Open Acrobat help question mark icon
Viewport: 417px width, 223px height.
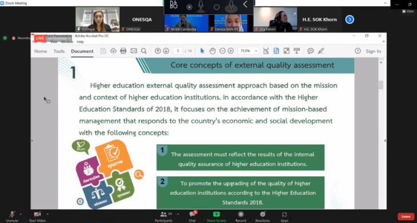(358, 51)
